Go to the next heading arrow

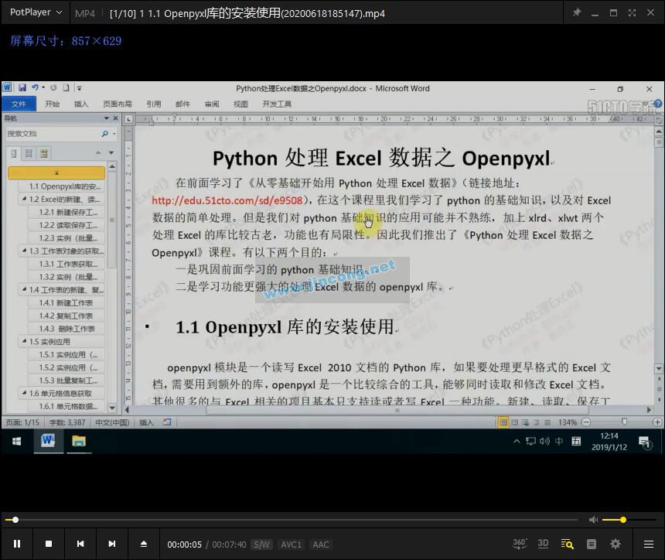click(x=111, y=152)
